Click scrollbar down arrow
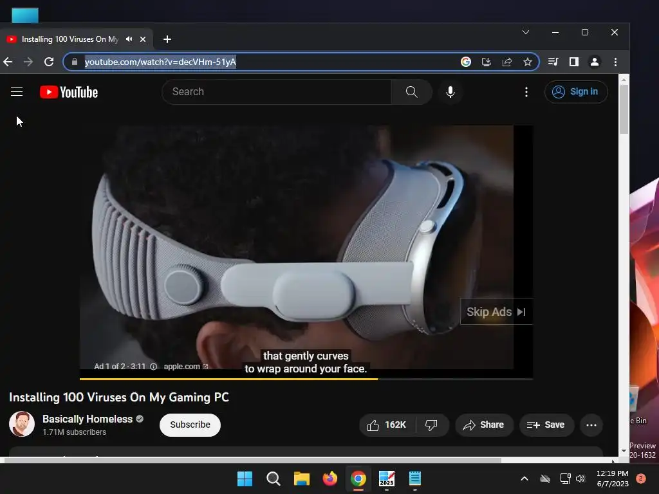The width and height of the screenshot is (659, 494). (624, 451)
